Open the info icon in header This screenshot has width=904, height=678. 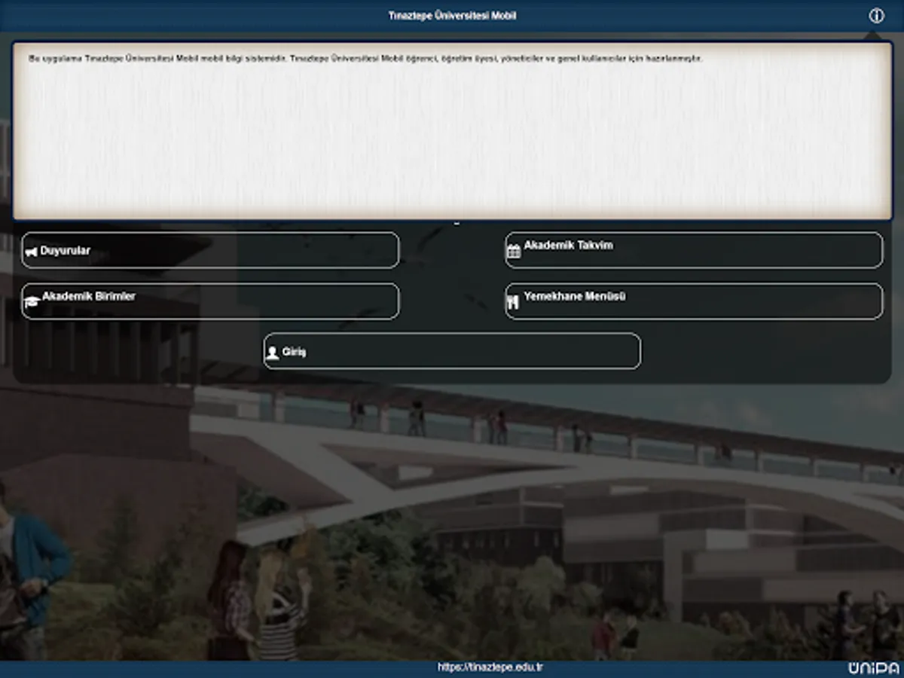(x=876, y=16)
